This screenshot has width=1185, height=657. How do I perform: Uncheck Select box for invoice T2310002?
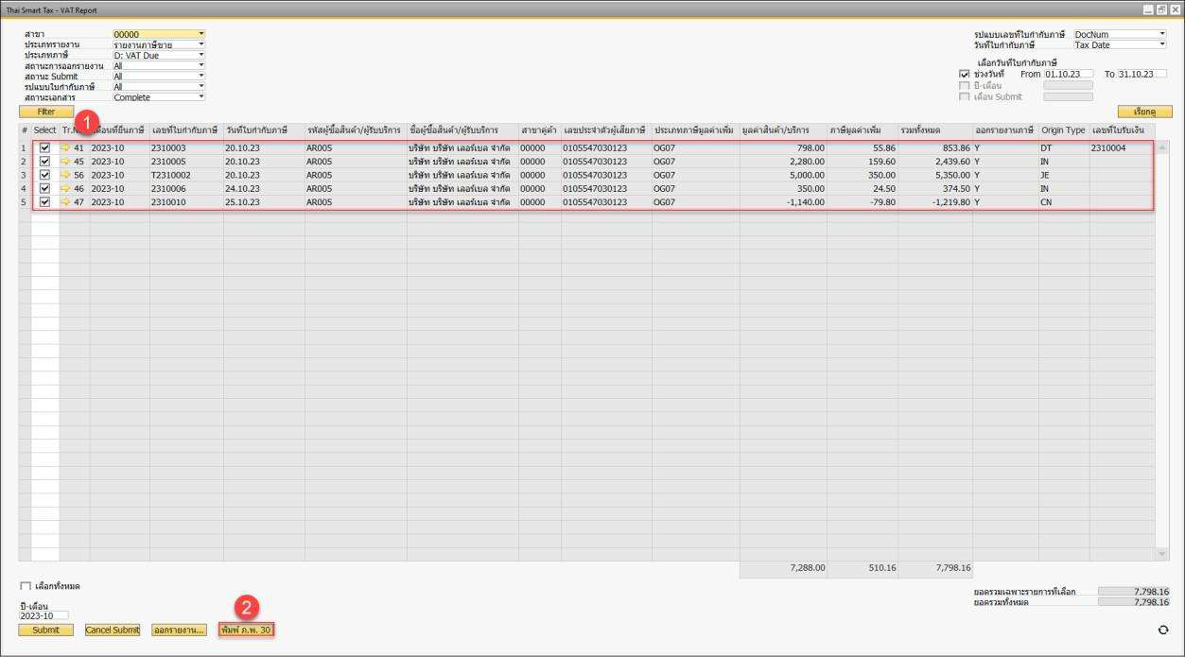click(x=44, y=175)
